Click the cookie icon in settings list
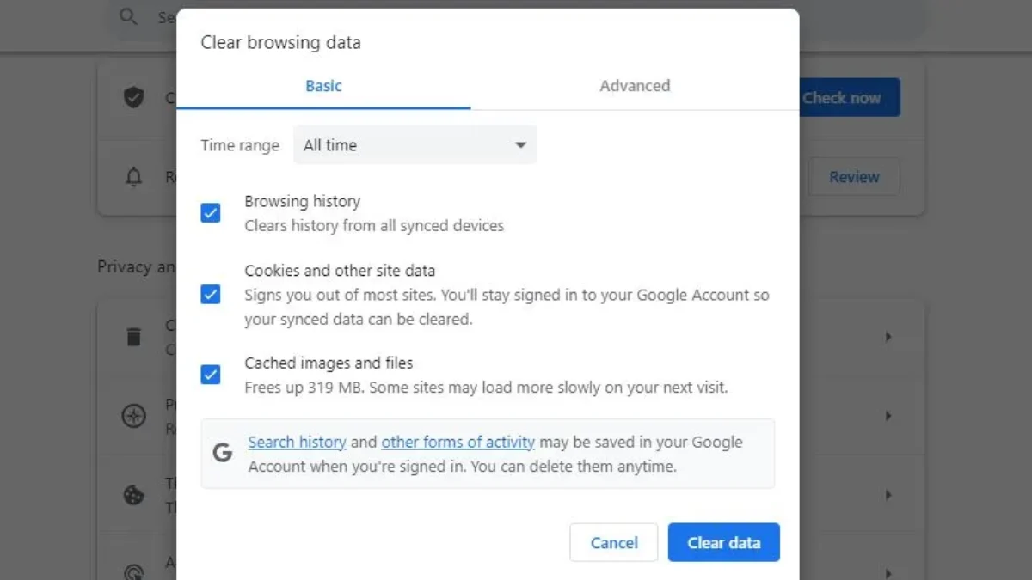This screenshot has width=1032, height=580. click(133, 496)
